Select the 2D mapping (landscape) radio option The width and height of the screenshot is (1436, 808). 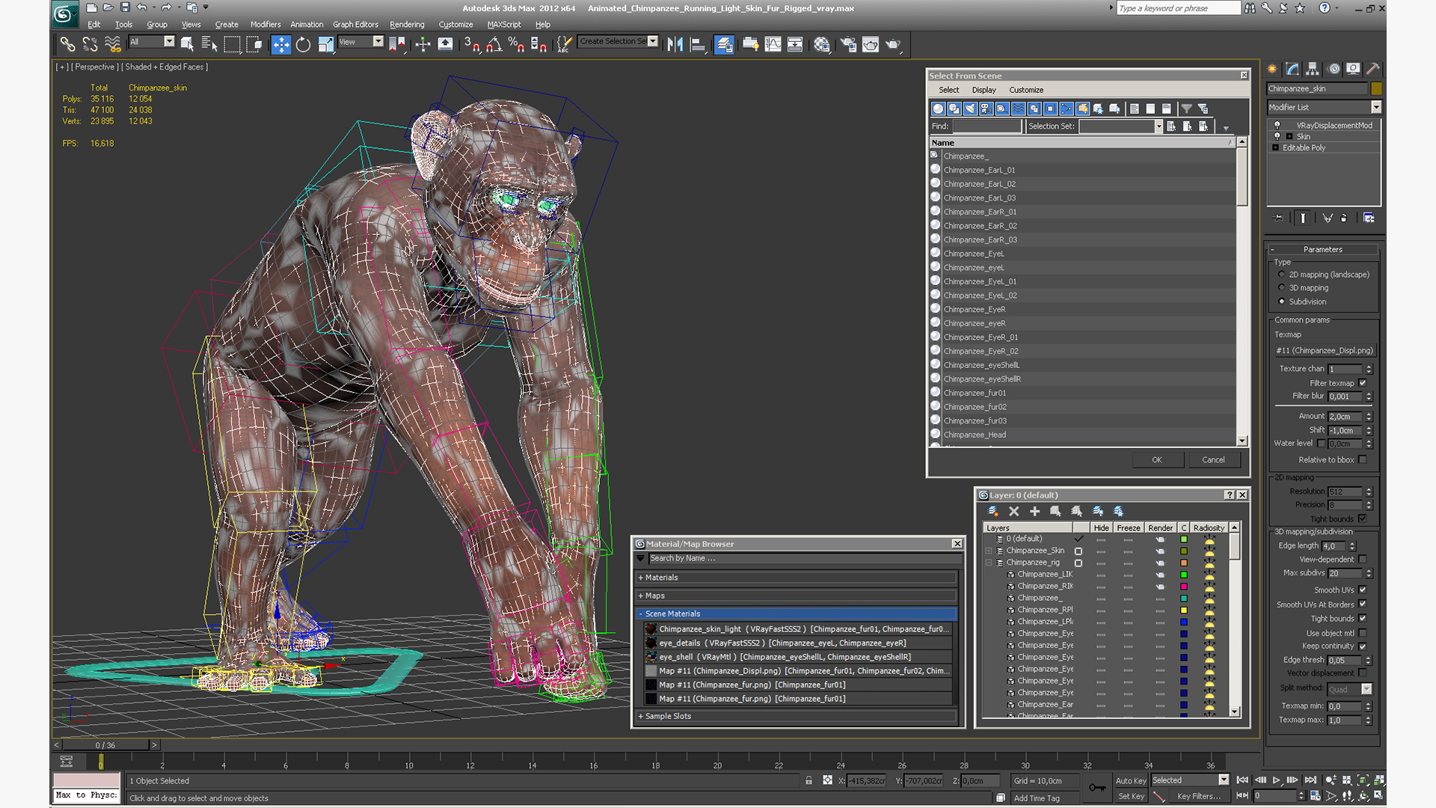1281,275
